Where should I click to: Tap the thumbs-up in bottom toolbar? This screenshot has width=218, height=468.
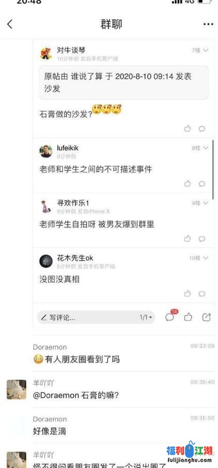188,317
